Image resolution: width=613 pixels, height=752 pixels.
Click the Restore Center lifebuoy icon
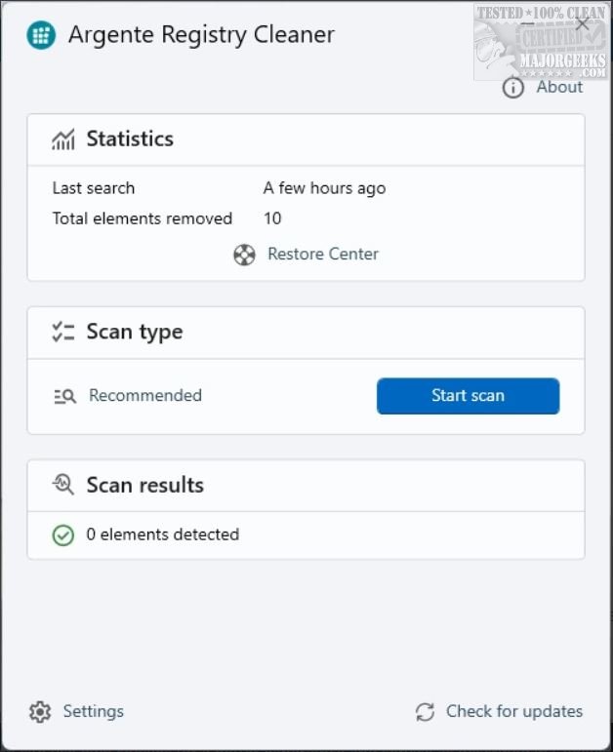point(244,255)
